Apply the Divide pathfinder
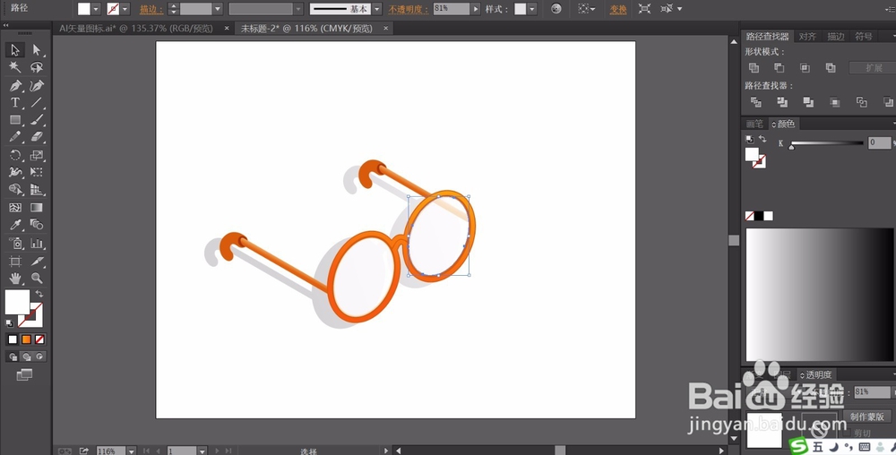This screenshot has height=455, width=896. point(755,102)
